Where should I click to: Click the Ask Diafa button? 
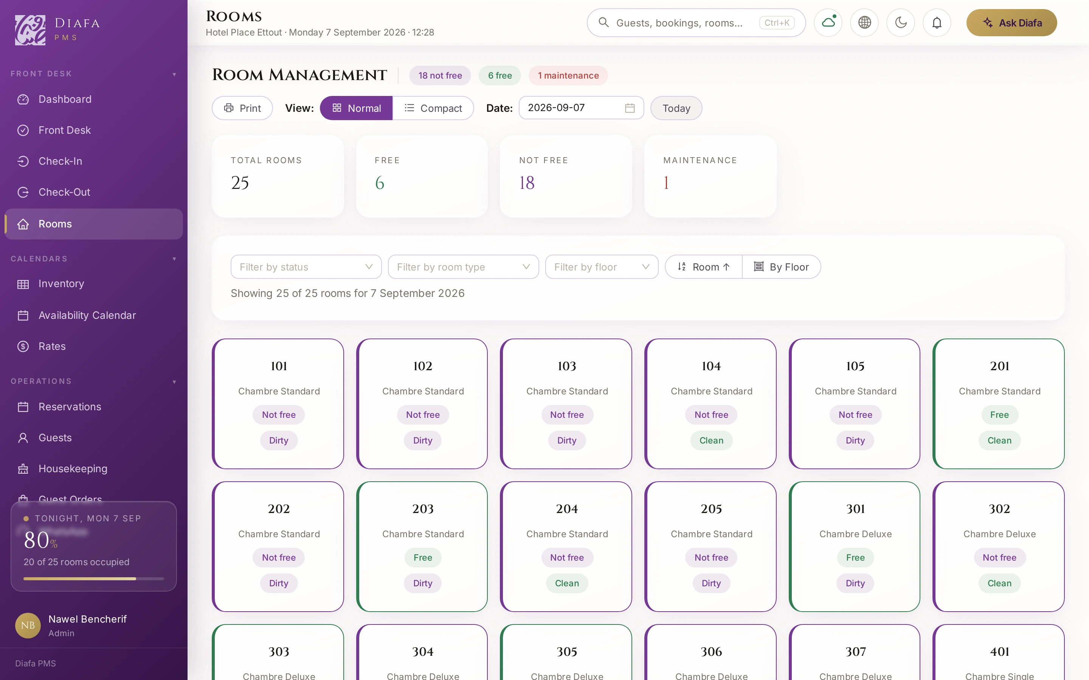[x=1011, y=23]
